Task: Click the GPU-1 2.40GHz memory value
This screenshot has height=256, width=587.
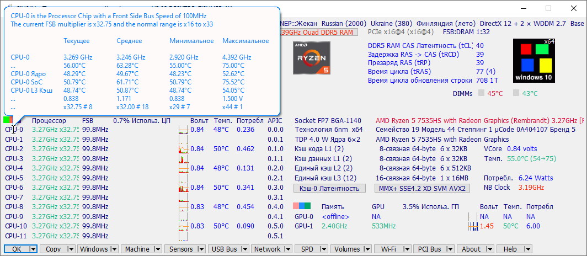Action: tap(334, 226)
